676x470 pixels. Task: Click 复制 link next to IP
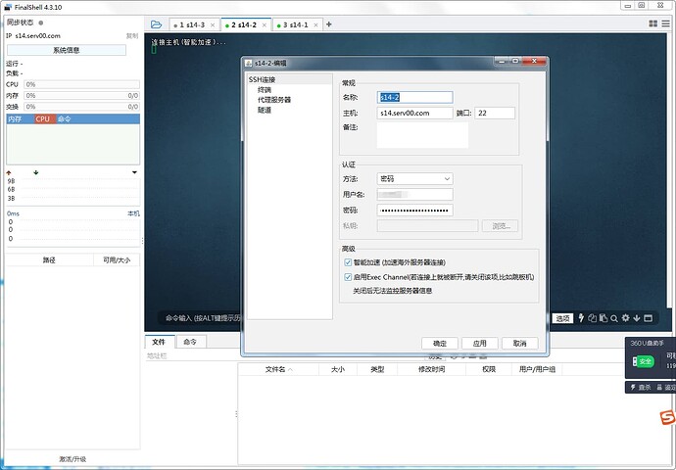pos(132,36)
